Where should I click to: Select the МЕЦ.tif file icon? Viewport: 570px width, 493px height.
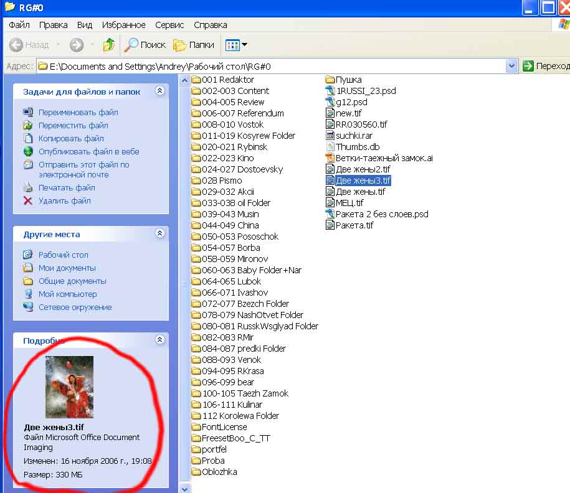click(x=330, y=203)
